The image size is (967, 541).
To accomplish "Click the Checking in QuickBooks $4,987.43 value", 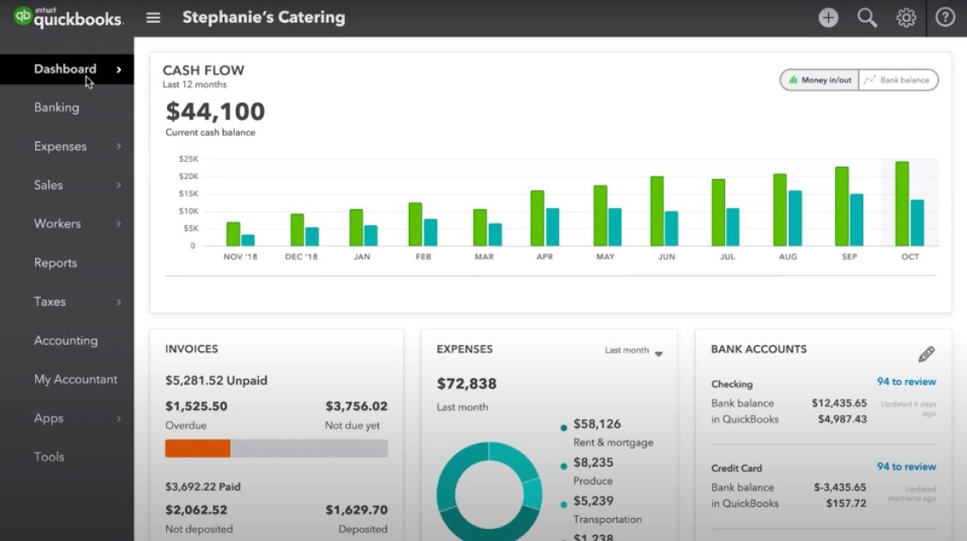I will point(842,419).
